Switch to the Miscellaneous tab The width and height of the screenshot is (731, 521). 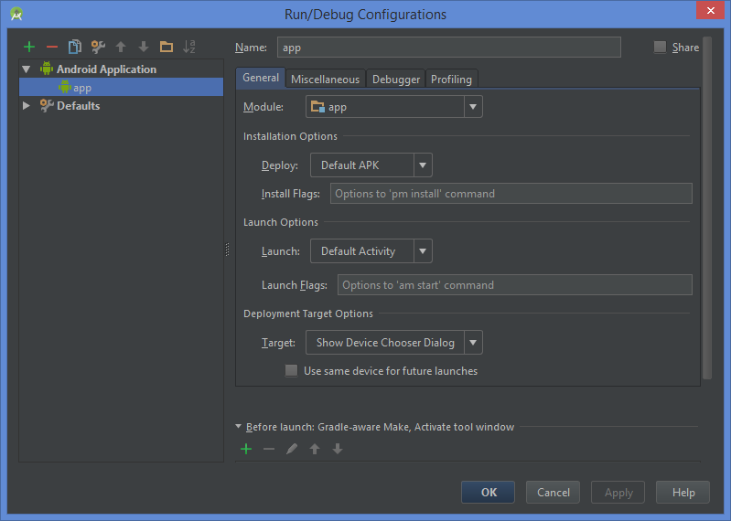(x=326, y=80)
